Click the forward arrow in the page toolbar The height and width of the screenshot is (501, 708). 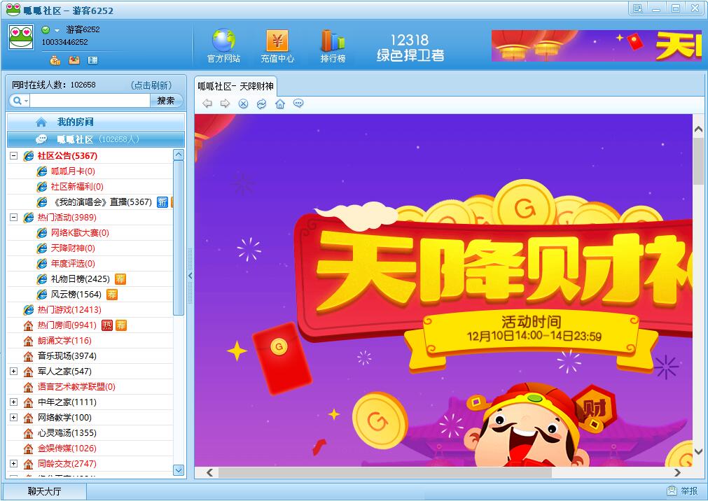[x=224, y=104]
